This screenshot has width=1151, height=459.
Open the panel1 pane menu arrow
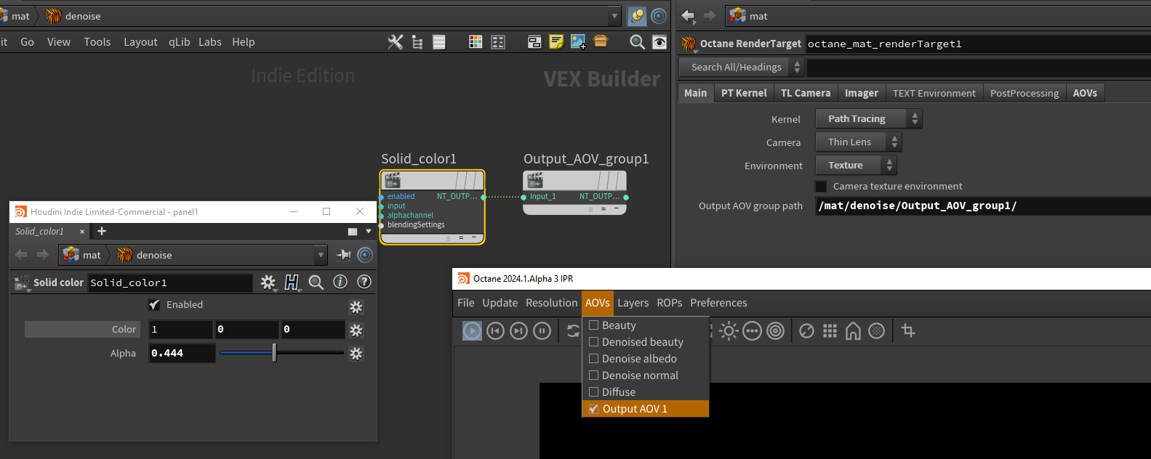[x=369, y=232]
